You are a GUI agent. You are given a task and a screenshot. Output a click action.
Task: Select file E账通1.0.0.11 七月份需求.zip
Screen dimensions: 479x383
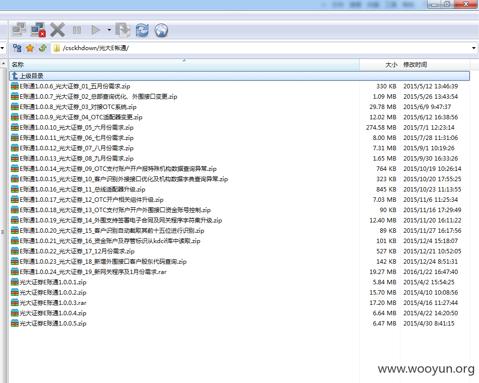(x=72, y=138)
